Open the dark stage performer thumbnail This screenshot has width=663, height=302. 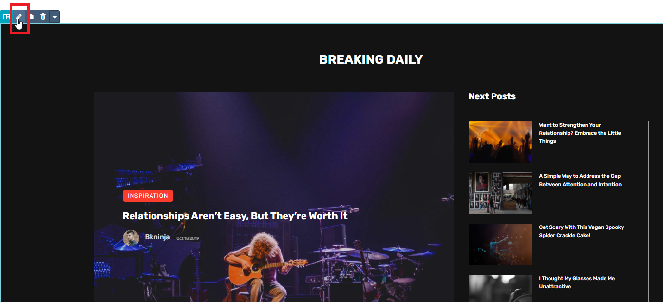(500, 244)
